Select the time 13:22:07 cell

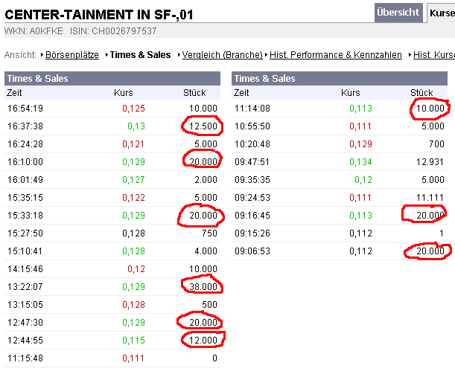click(25, 287)
